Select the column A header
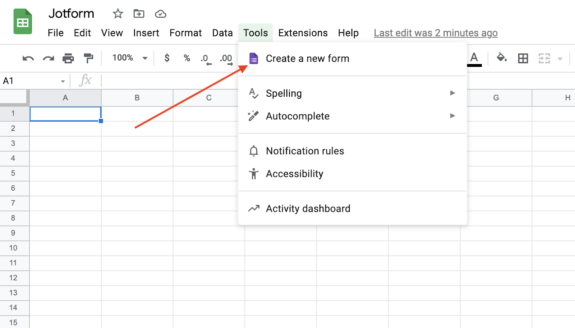Viewport: 575px width, 328px height. click(x=65, y=98)
